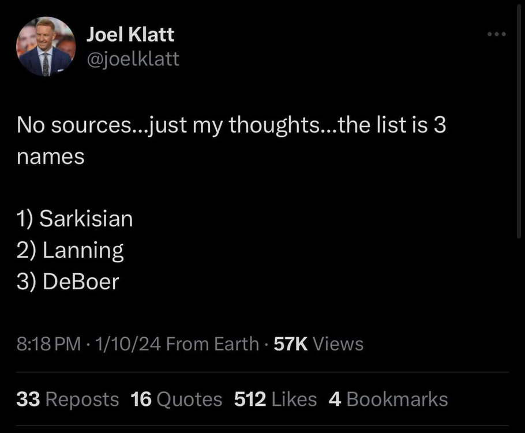Click the "1) Sarkisian" list line
This screenshot has height=433, width=525.
click(74, 219)
